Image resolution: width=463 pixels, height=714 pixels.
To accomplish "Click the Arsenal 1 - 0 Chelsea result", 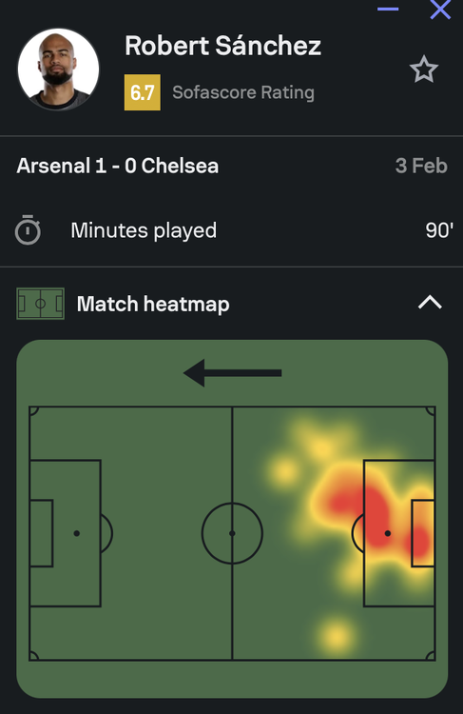I will click(118, 166).
